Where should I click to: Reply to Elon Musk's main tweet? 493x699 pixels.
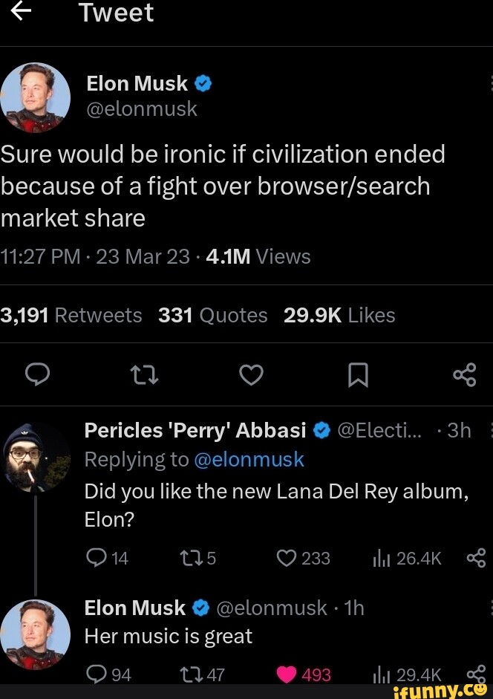(x=37, y=375)
